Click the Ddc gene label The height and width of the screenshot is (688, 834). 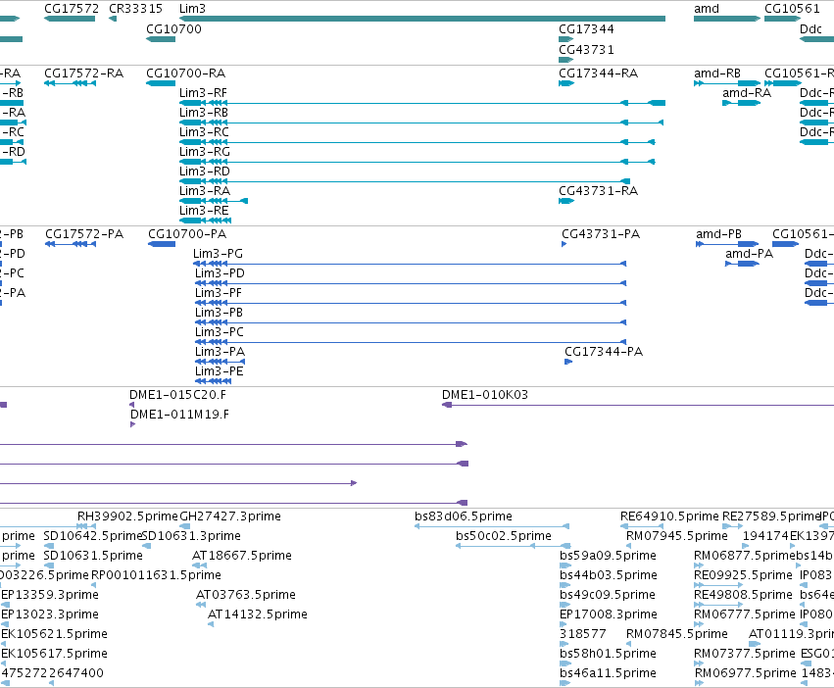[810, 28]
